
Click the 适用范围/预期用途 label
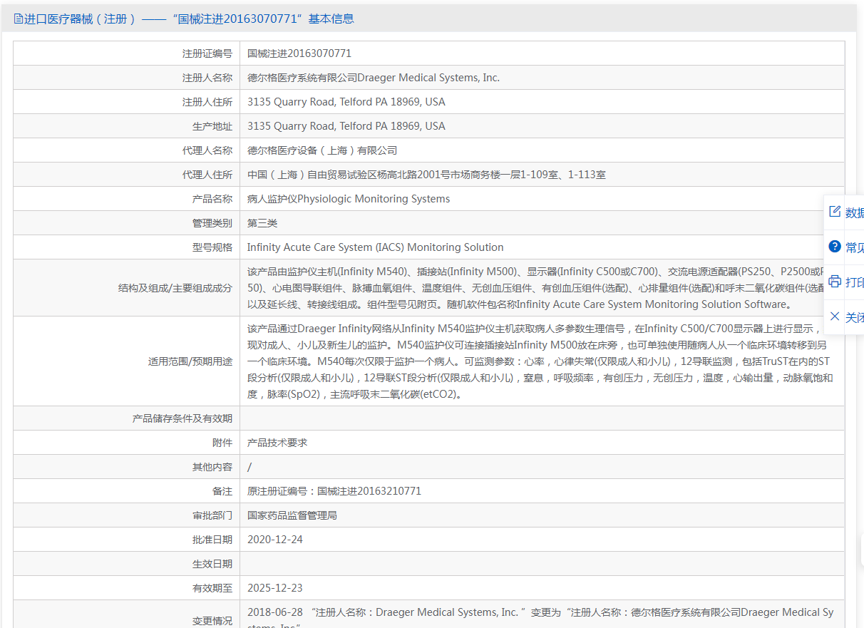click(x=189, y=361)
